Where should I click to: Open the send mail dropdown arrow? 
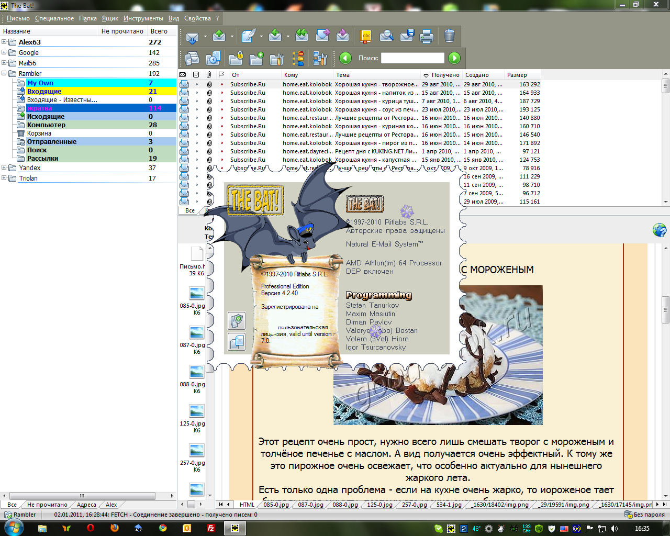tap(232, 37)
